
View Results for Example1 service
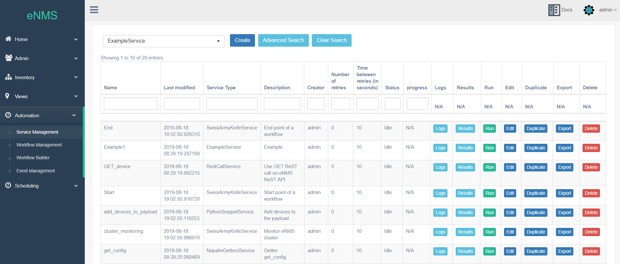(465, 148)
